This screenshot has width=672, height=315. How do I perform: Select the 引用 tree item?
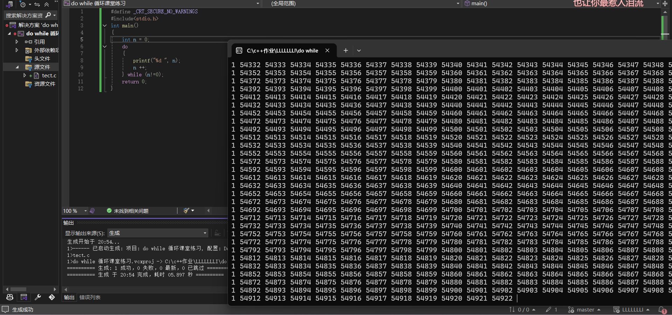[39, 42]
